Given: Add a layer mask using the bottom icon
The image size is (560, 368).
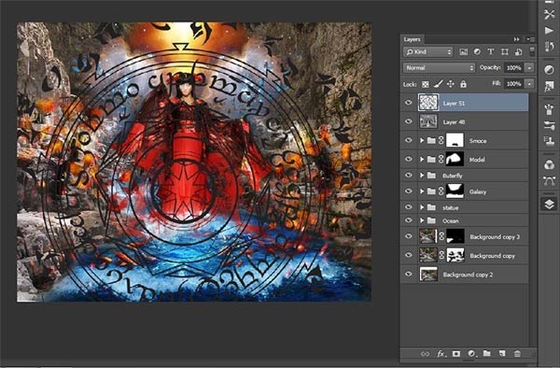Looking at the screenshot, I should coord(456,354).
